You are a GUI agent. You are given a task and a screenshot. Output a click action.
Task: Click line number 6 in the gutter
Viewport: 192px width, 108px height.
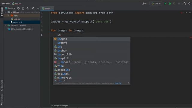(42, 35)
